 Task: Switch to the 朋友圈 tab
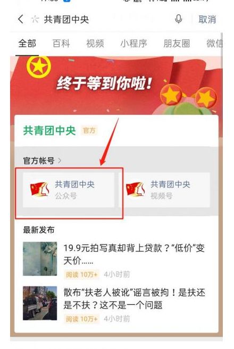pyautogui.click(x=177, y=44)
